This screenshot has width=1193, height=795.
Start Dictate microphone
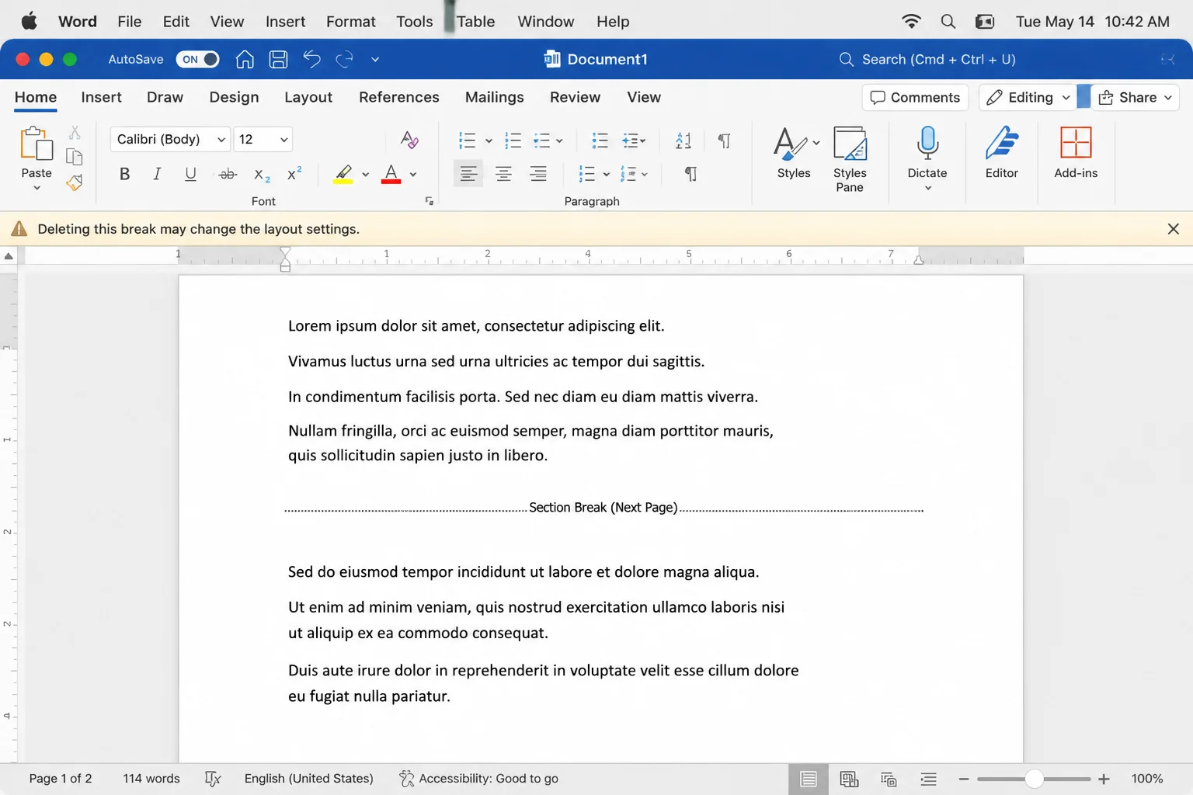pyautogui.click(x=927, y=152)
